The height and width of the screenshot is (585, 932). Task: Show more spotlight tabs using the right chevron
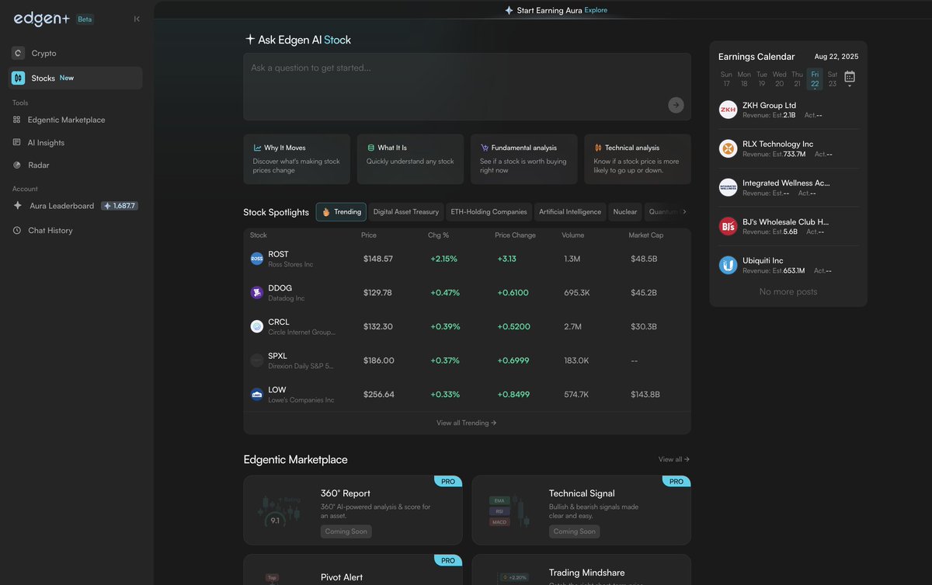(684, 212)
